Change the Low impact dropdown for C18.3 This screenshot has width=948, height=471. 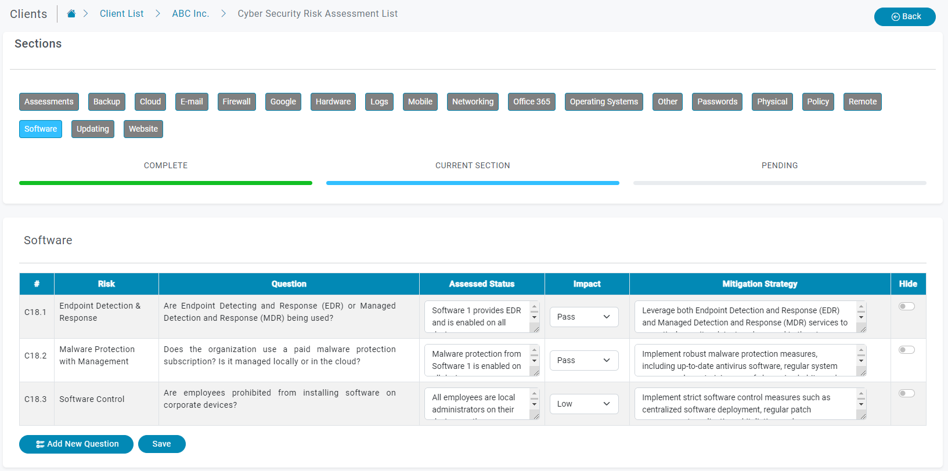[583, 404]
